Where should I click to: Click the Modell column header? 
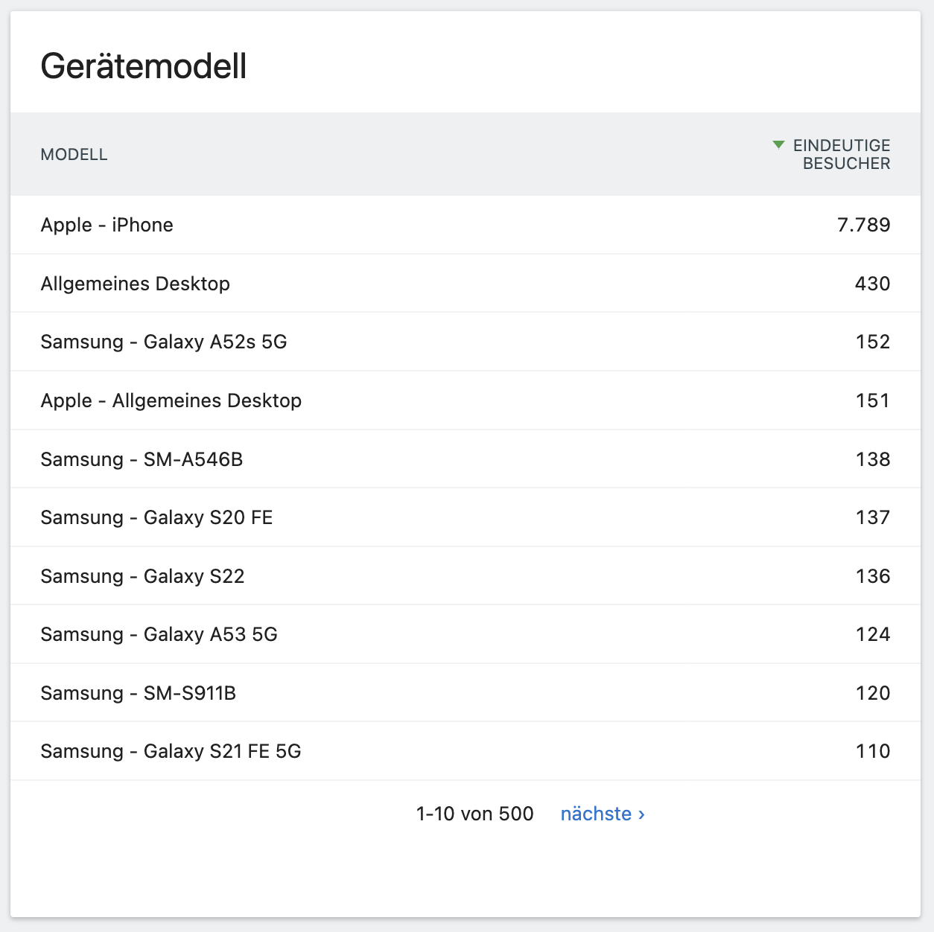(74, 155)
